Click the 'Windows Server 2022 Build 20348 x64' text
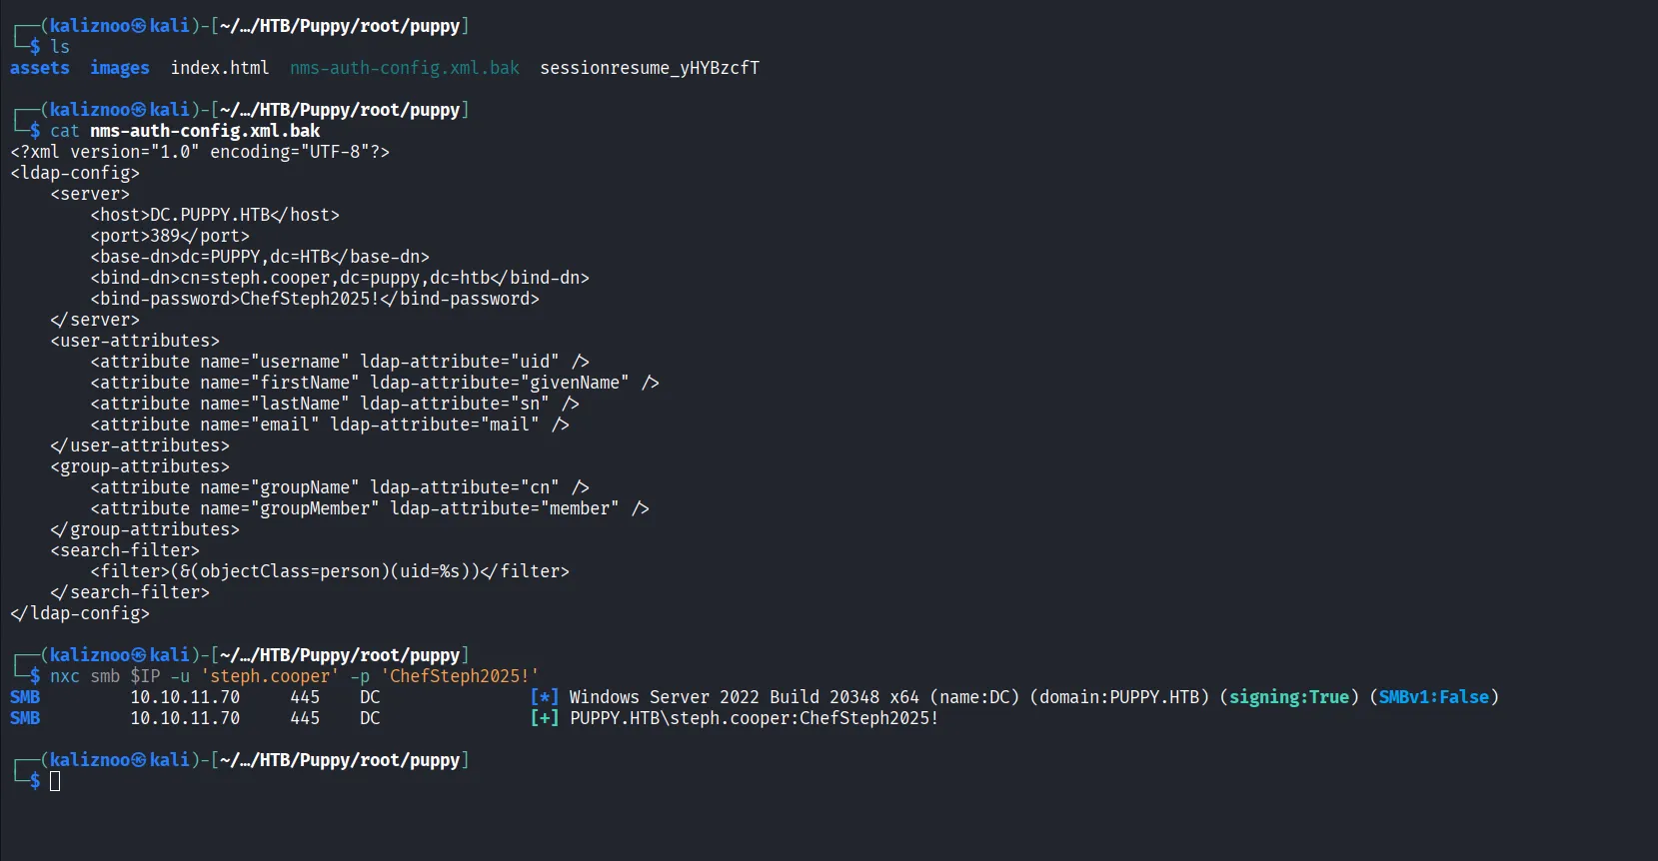The width and height of the screenshot is (1658, 861). point(745,697)
